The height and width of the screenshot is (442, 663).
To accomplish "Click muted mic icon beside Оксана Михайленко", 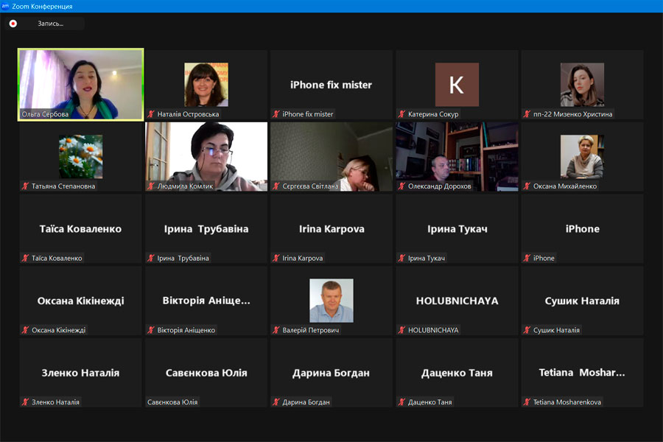I will 527,186.
